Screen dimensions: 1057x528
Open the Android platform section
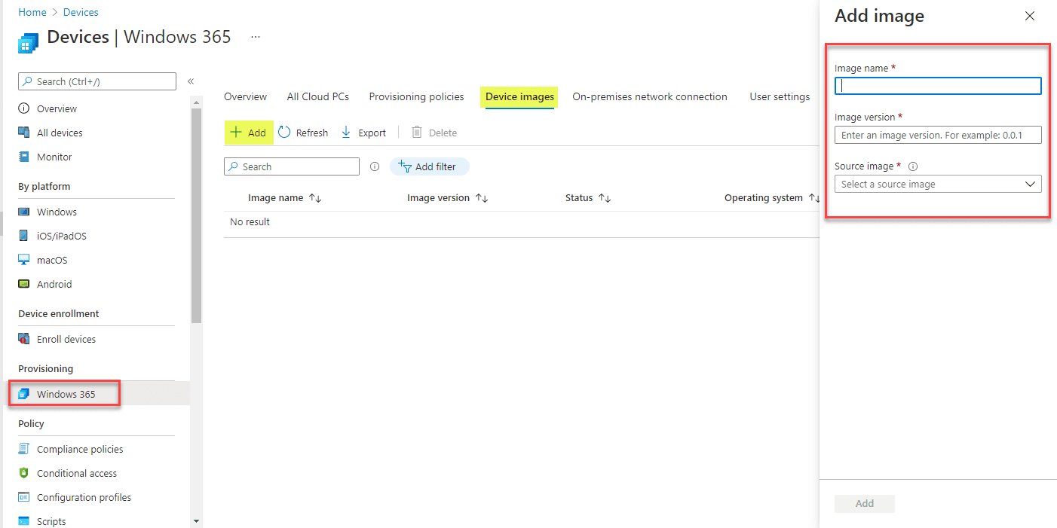click(54, 284)
